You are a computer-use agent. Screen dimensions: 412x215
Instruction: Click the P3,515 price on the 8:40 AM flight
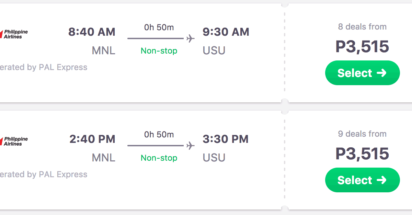point(362,47)
